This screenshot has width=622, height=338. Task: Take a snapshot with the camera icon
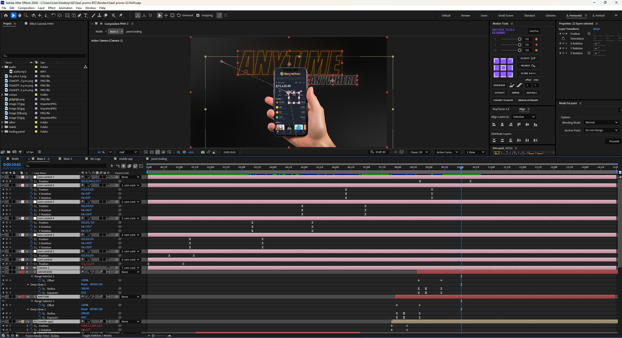[203, 152]
